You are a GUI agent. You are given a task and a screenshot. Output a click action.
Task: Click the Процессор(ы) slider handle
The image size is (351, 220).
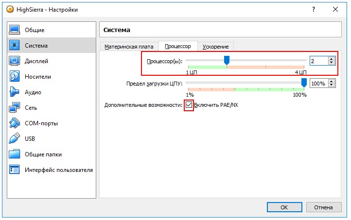pyautogui.click(x=226, y=60)
